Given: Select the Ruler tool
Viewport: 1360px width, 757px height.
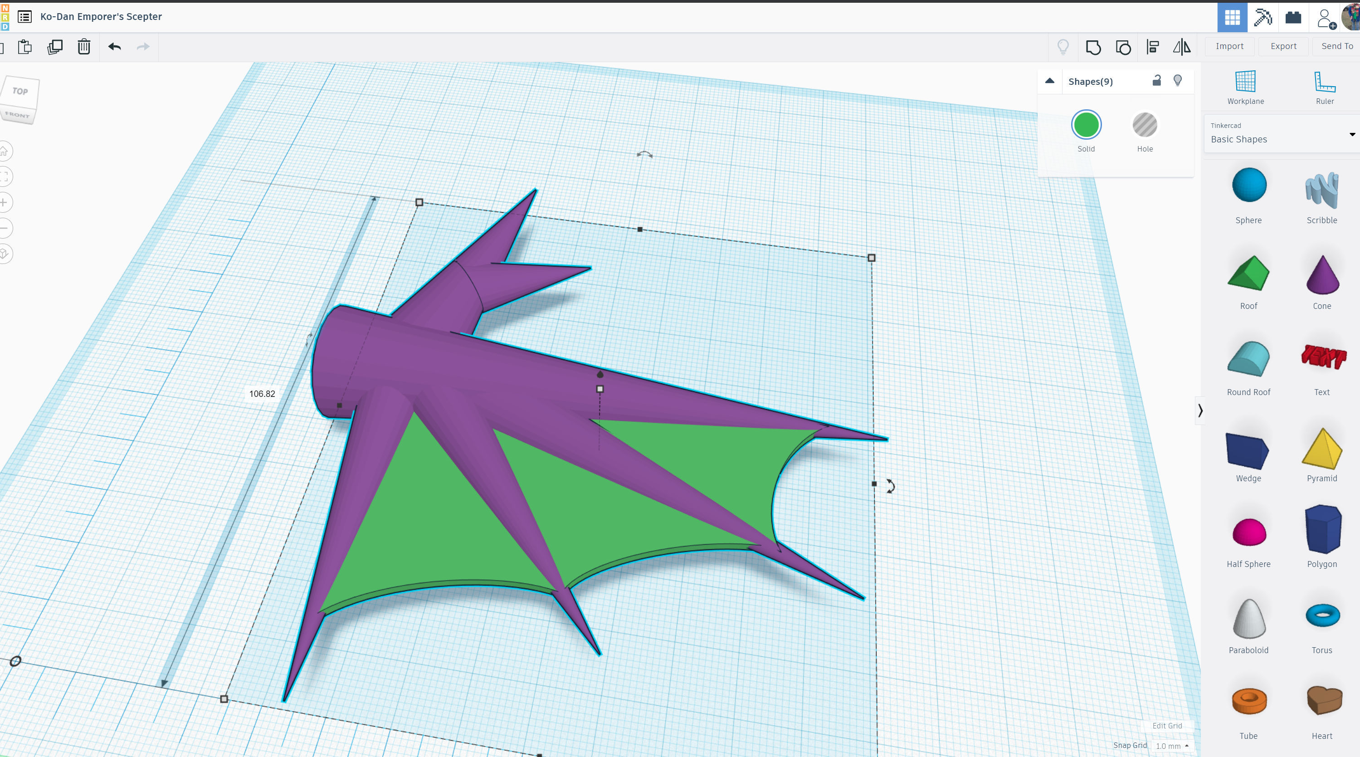Looking at the screenshot, I should tap(1325, 88).
